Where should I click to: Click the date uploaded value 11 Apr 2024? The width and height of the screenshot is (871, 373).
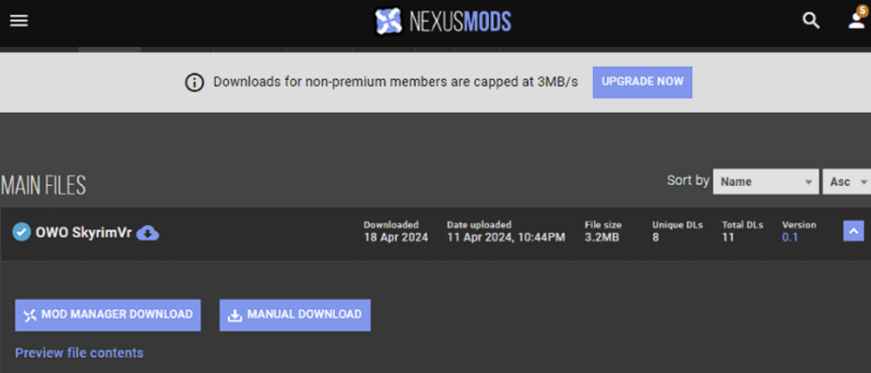(x=505, y=238)
